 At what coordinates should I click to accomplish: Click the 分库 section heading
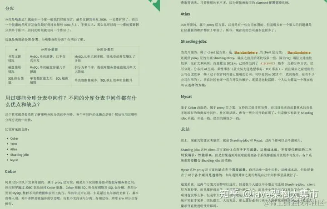10,9
